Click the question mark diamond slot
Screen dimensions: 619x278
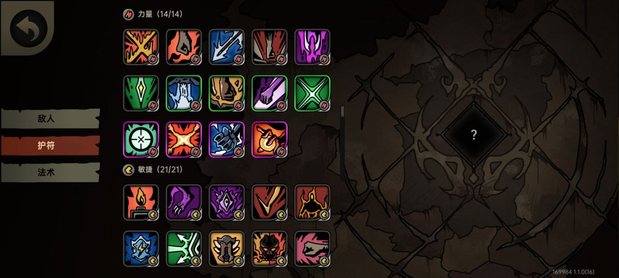(474, 135)
